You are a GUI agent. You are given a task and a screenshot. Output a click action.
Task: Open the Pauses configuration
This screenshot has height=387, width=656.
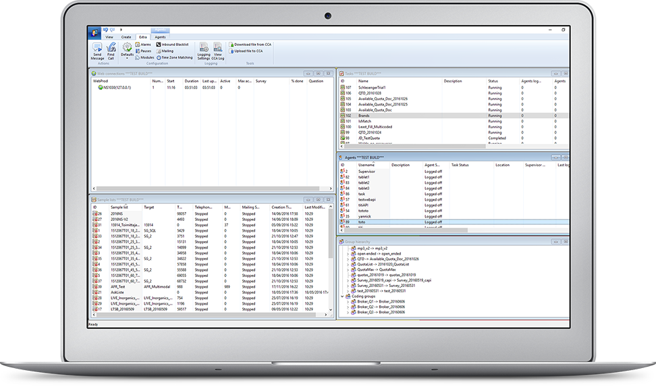tap(144, 51)
